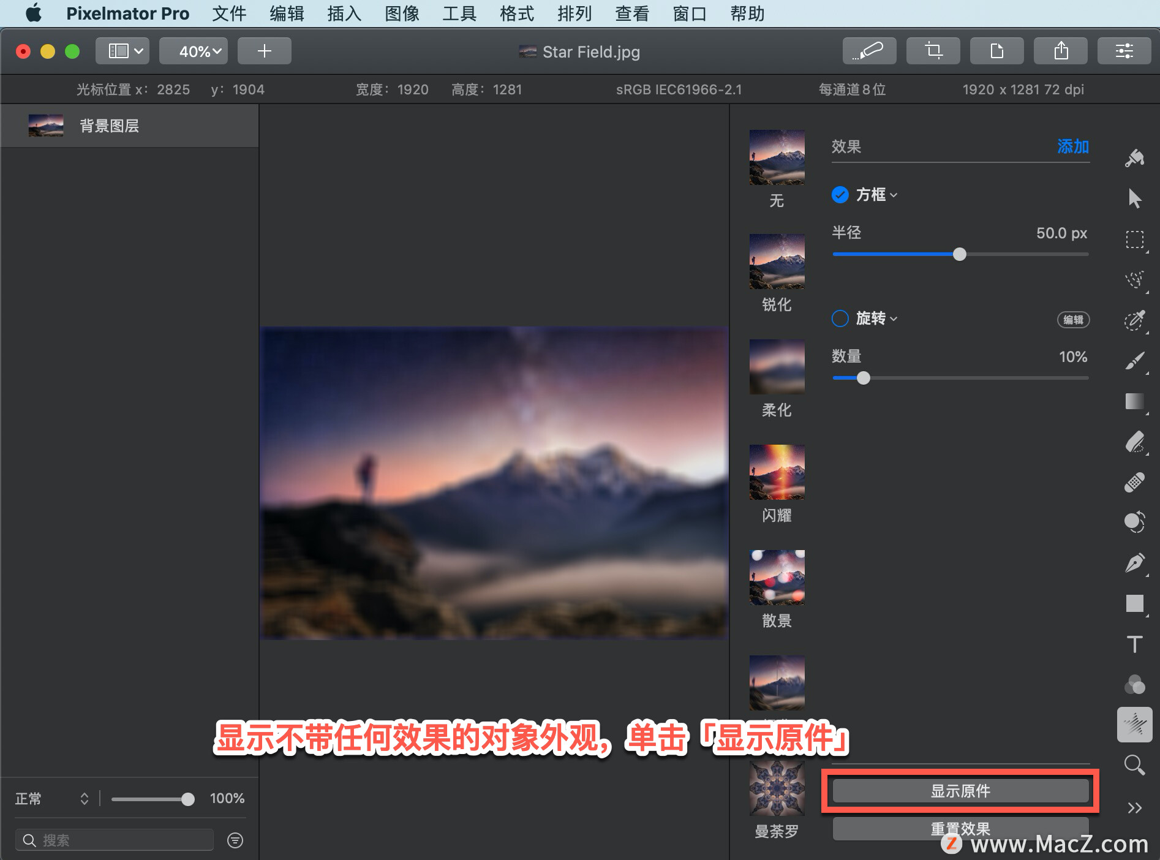Viewport: 1160px width, 860px height.
Task: Open the 方框 effect type dropdown
Action: click(x=877, y=195)
